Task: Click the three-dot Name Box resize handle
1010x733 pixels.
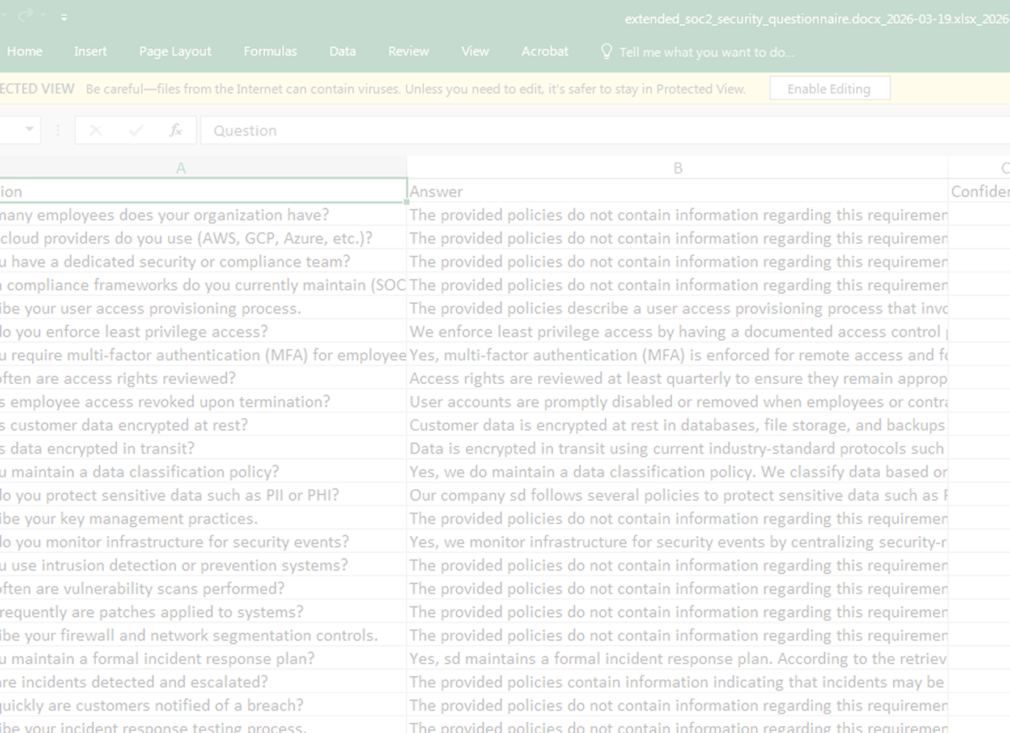Action: pyautogui.click(x=58, y=130)
